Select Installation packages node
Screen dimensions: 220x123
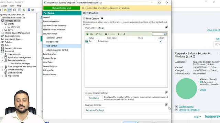(x=21, y=64)
